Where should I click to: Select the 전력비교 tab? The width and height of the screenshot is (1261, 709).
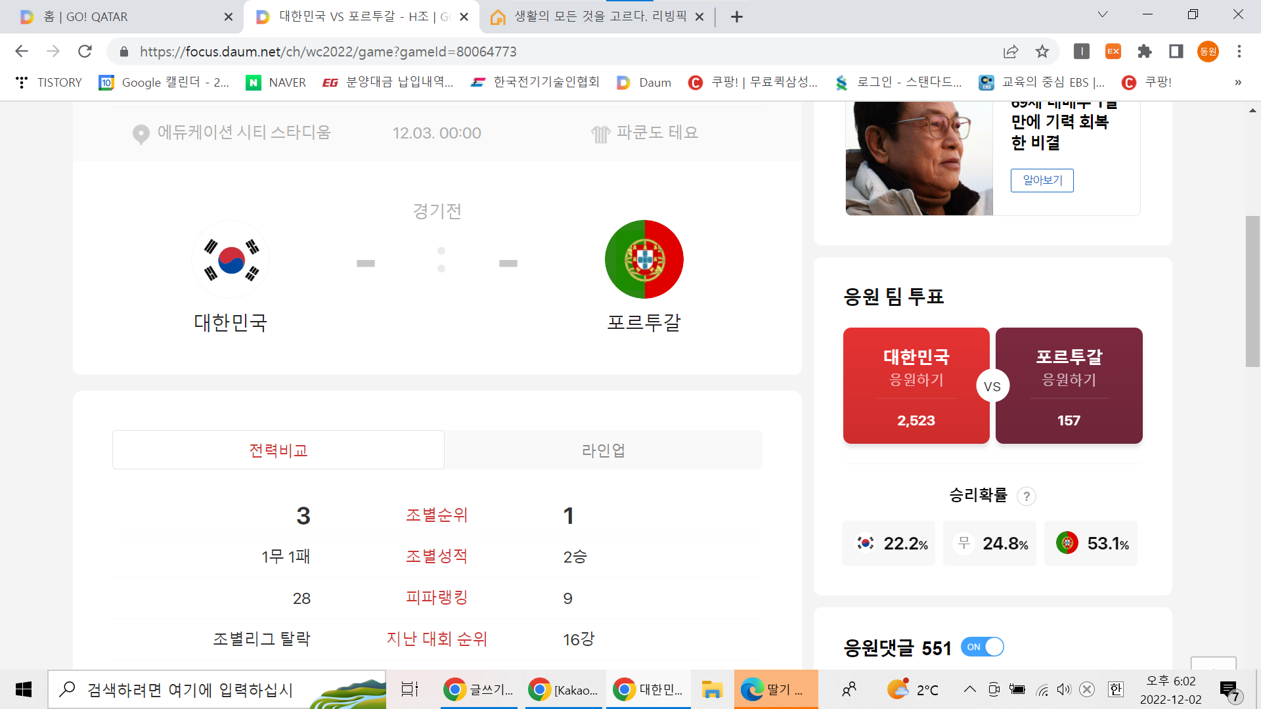pos(278,450)
